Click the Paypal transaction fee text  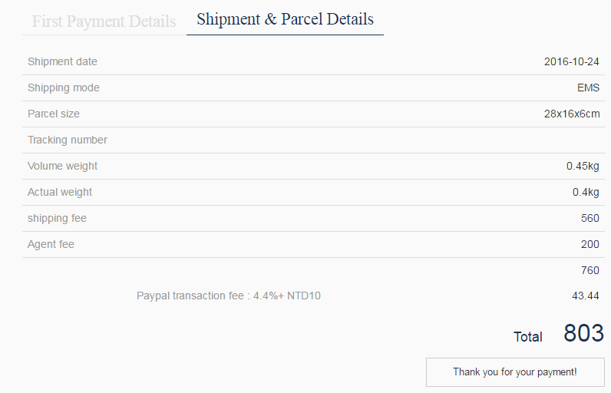[x=229, y=296]
